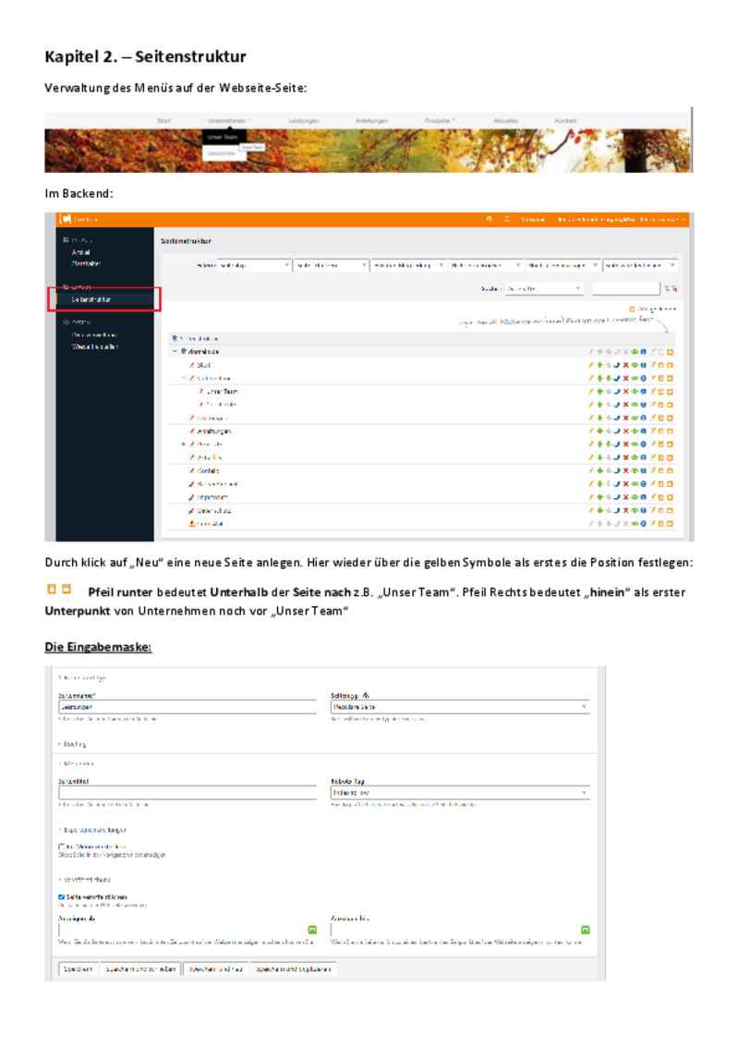Click pencil edit icon in Datenschutz row
This screenshot has height=1046, width=739.
coord(591,510)
